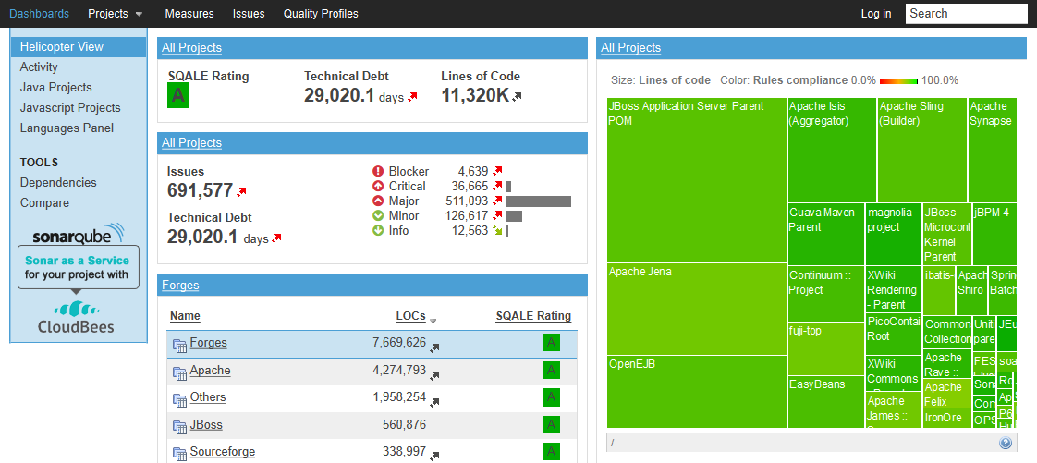Sort by SQALE Rating column header
1037x463 pixels.
coord(533,316)
